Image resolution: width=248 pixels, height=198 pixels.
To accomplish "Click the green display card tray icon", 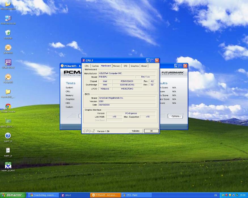I will coord(223,195).
